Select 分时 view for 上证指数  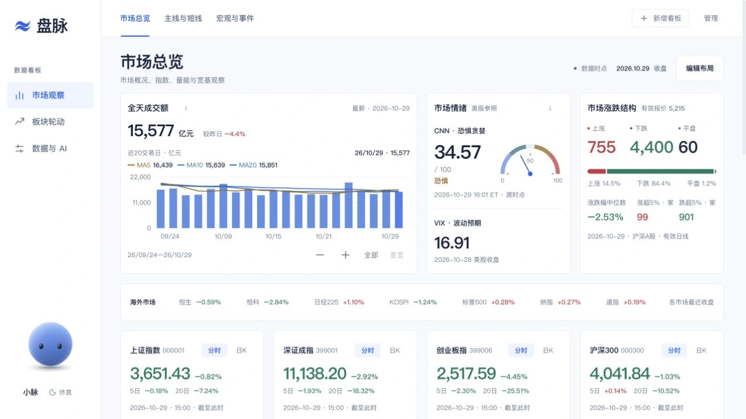pyautogui.click(x=214, y=351)
